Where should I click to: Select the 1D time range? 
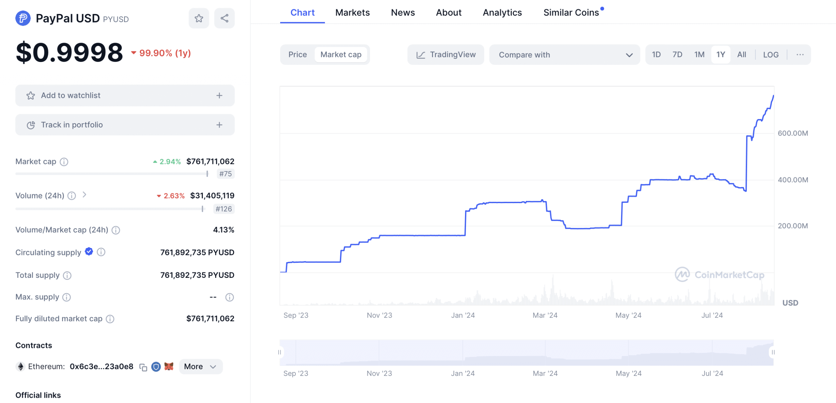pos(656,54)
